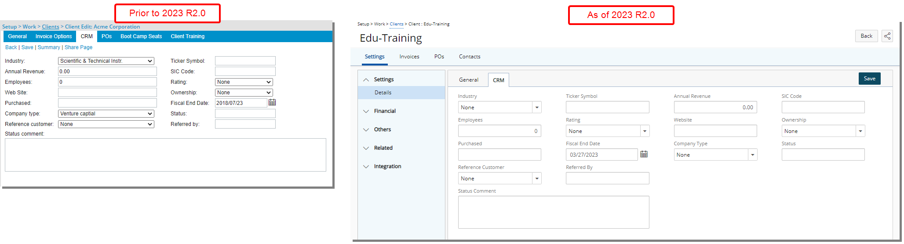Click the Website field in new layout
904x244 pixels.
tap(715, 131)
